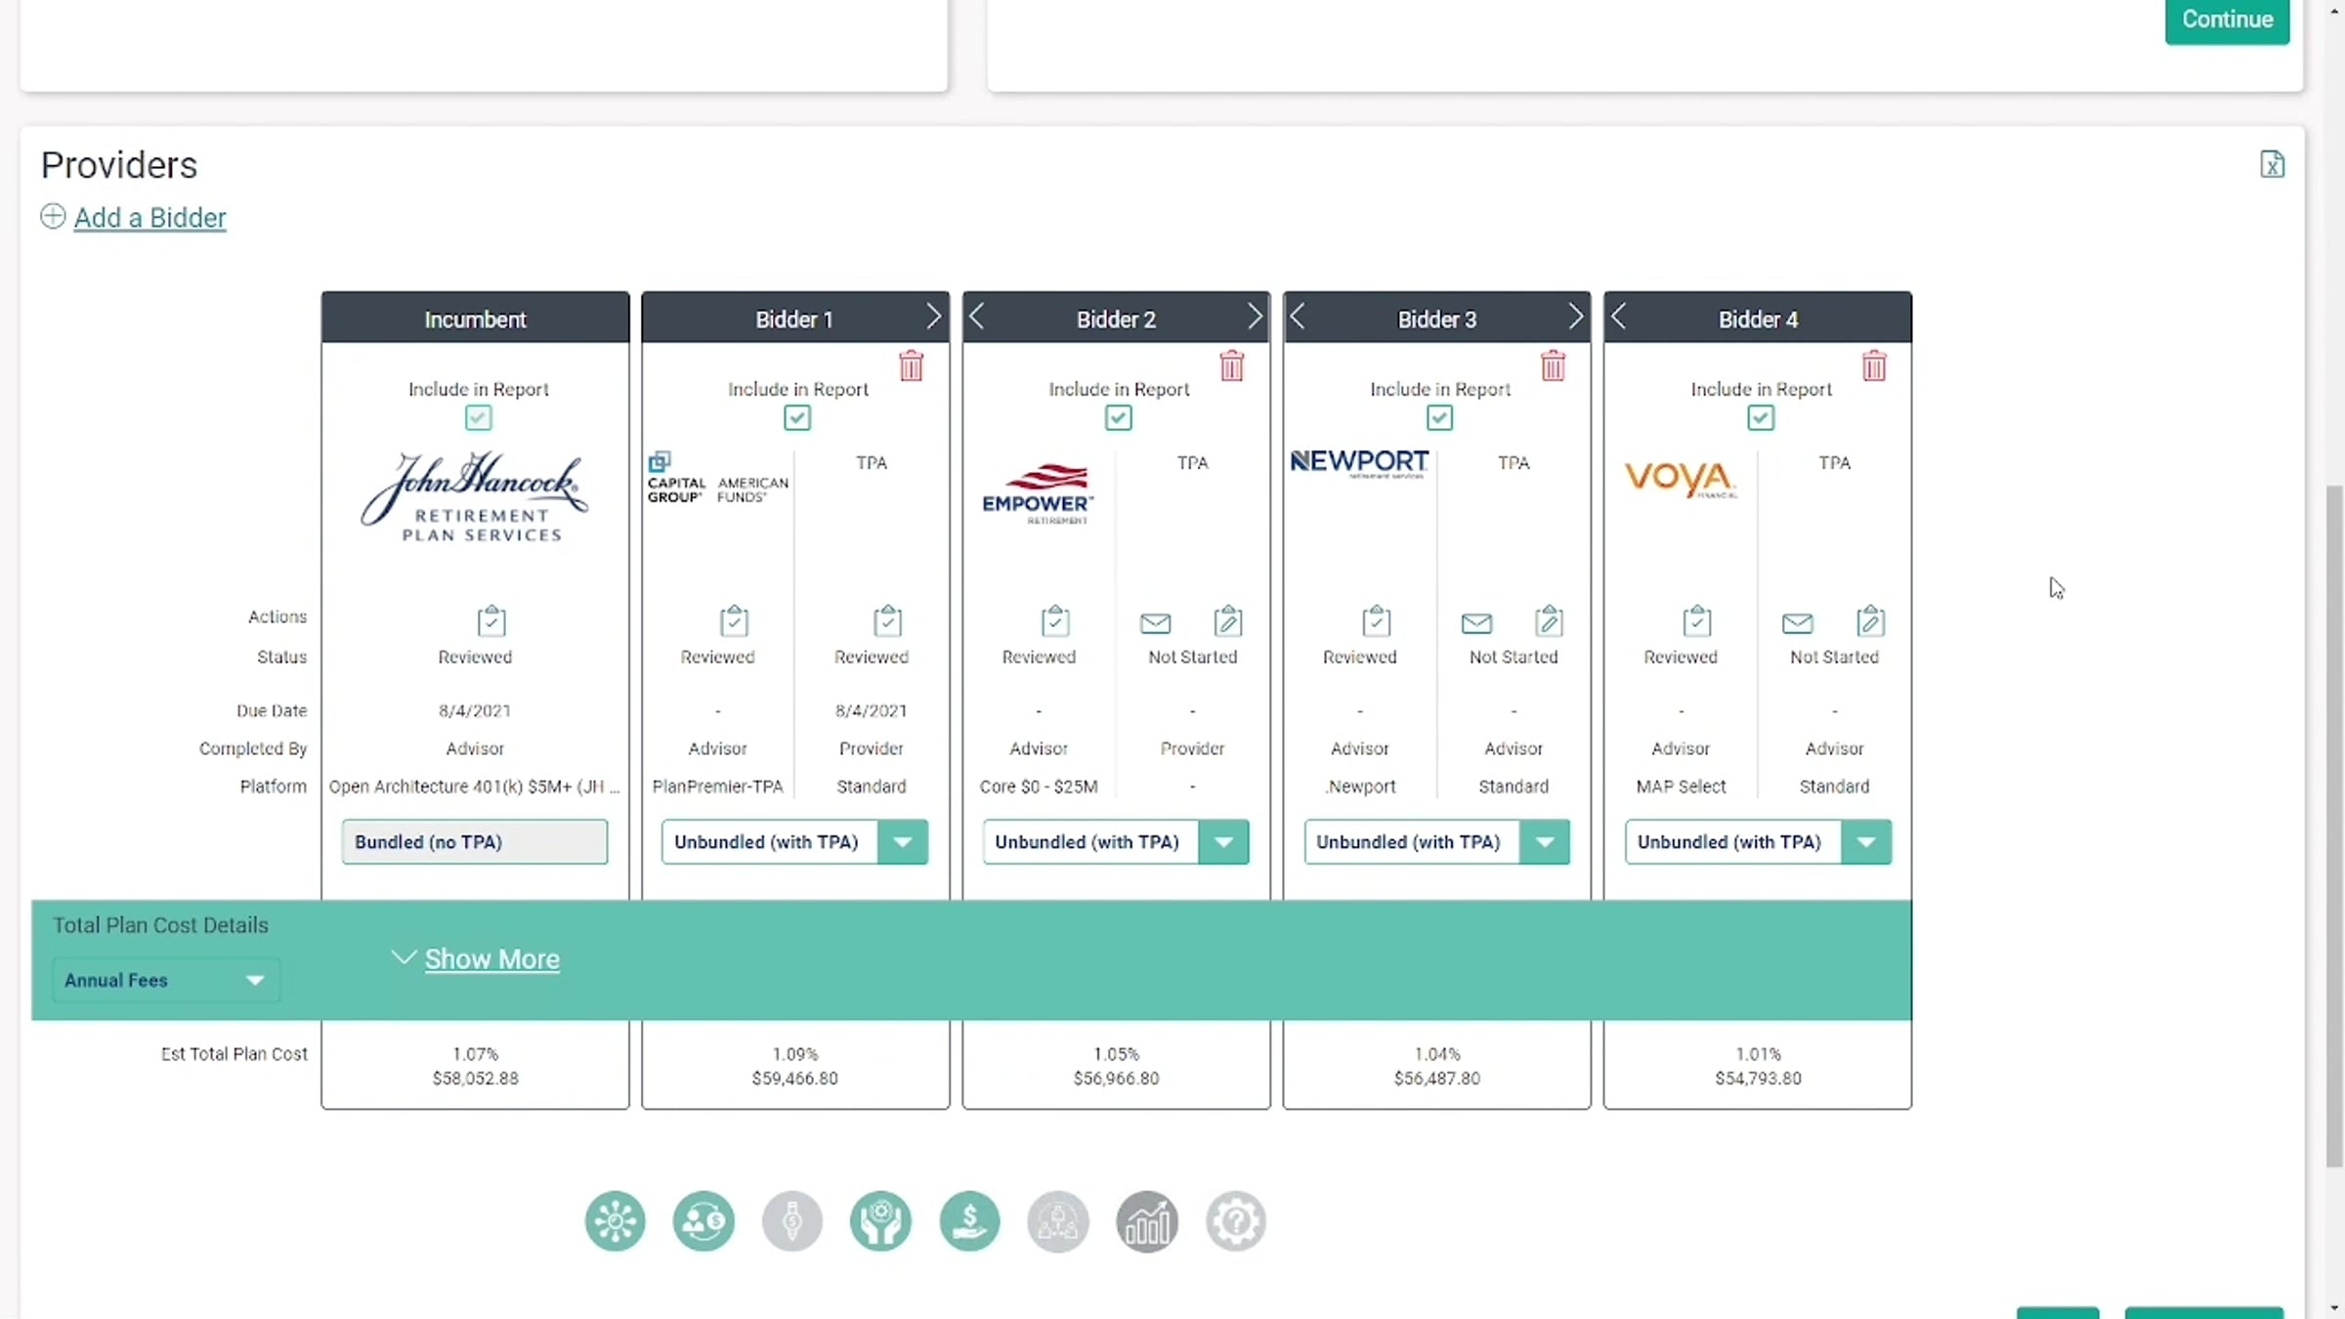Toggle Include in Report for Bidder 2
Viewport: 2345px width, 1319px height.
tap(1118, 418)
